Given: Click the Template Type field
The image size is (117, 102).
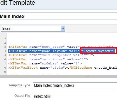Looking at the screenshot, I should click(75, 85).
